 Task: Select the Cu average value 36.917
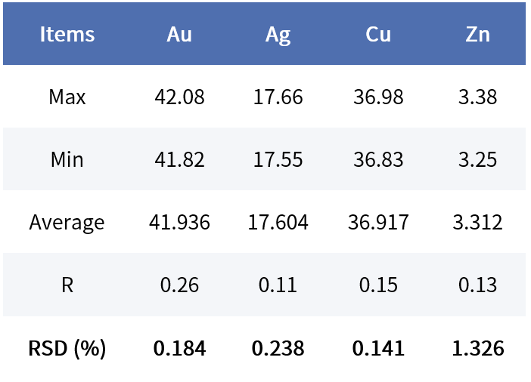(377, 223)
